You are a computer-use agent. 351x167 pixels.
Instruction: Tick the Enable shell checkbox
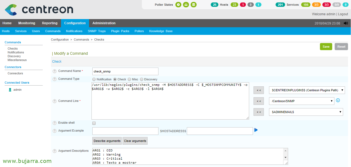94,123
